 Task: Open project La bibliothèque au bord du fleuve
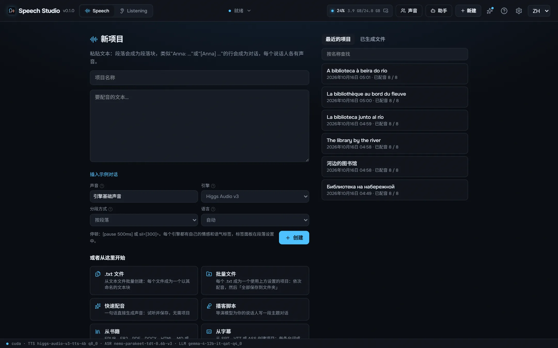[x=395, y=97]
